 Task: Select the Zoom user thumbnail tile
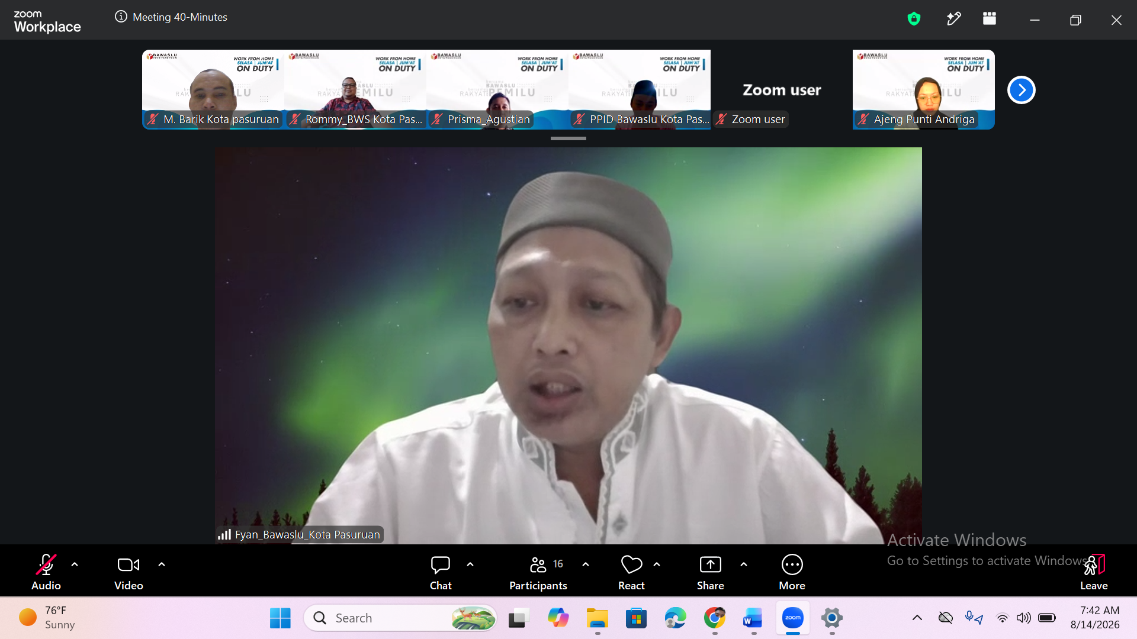pos(782,89)
